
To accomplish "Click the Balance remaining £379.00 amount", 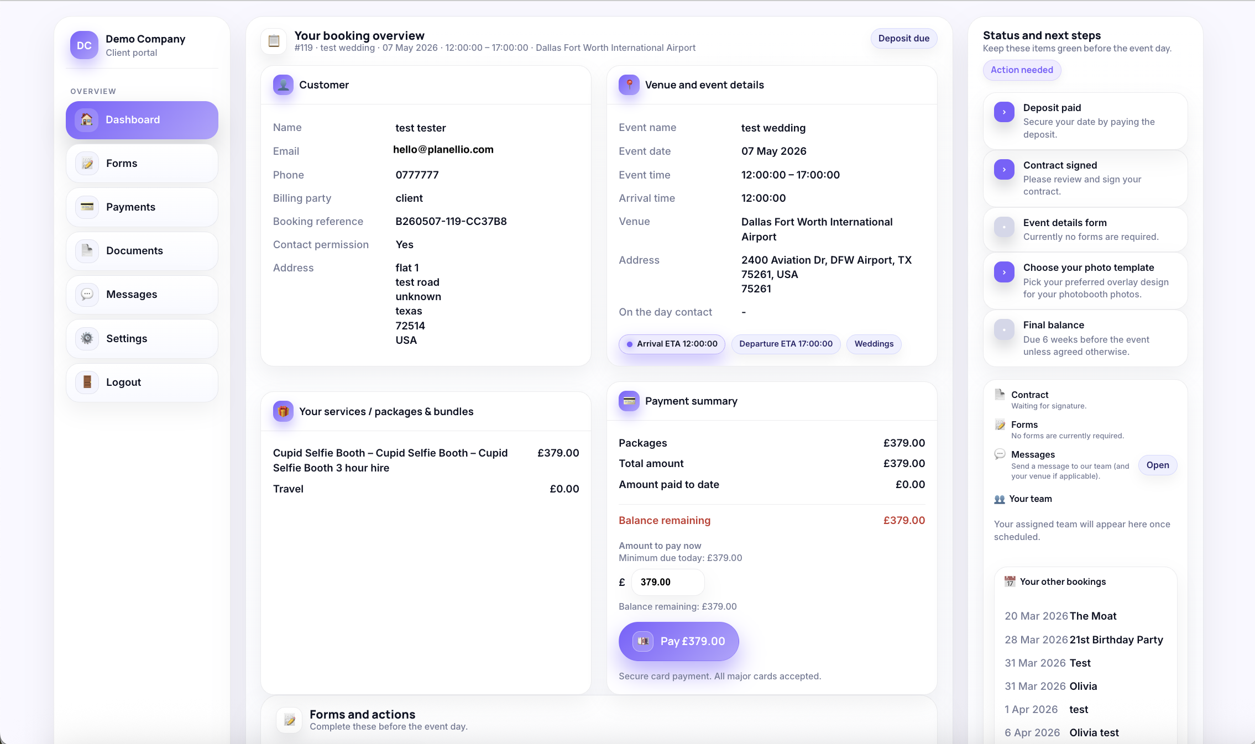I will coord(904,521).
